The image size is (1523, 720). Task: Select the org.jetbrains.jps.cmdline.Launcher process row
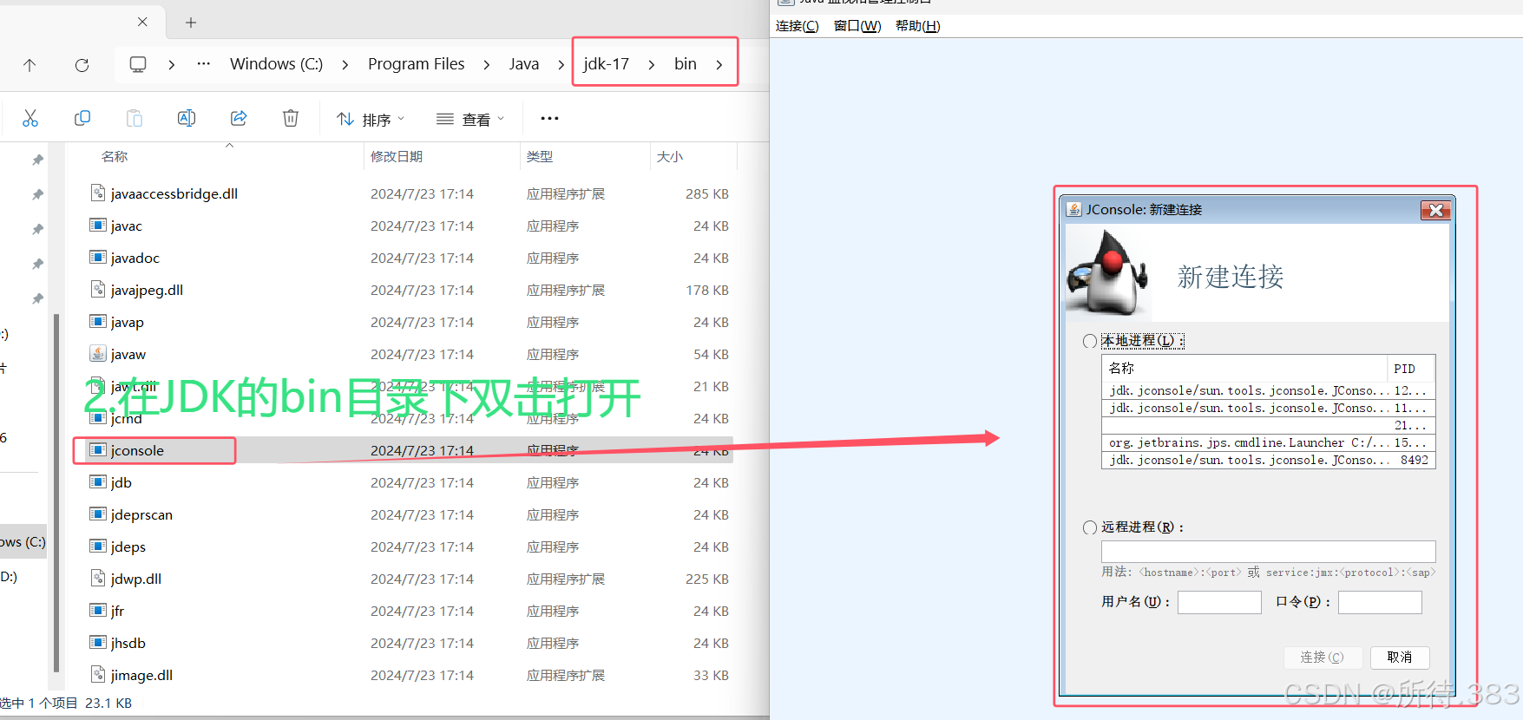(1268, 442)
